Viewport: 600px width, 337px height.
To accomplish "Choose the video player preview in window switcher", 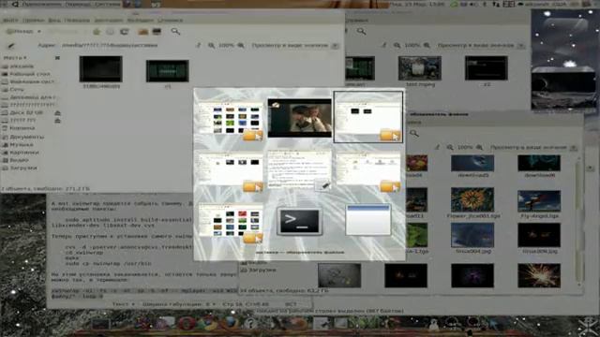I will point(300,118).
